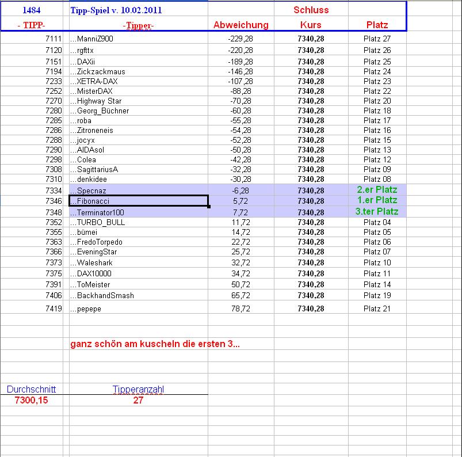Click the 'Abweichung' column header

click(241, 25)
